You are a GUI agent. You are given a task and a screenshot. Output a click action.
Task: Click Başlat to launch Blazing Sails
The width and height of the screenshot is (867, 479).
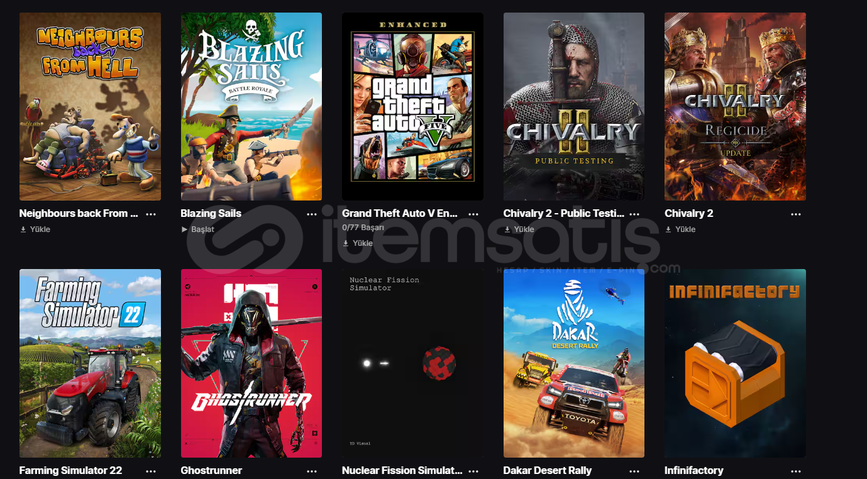[x=198, y=229]
